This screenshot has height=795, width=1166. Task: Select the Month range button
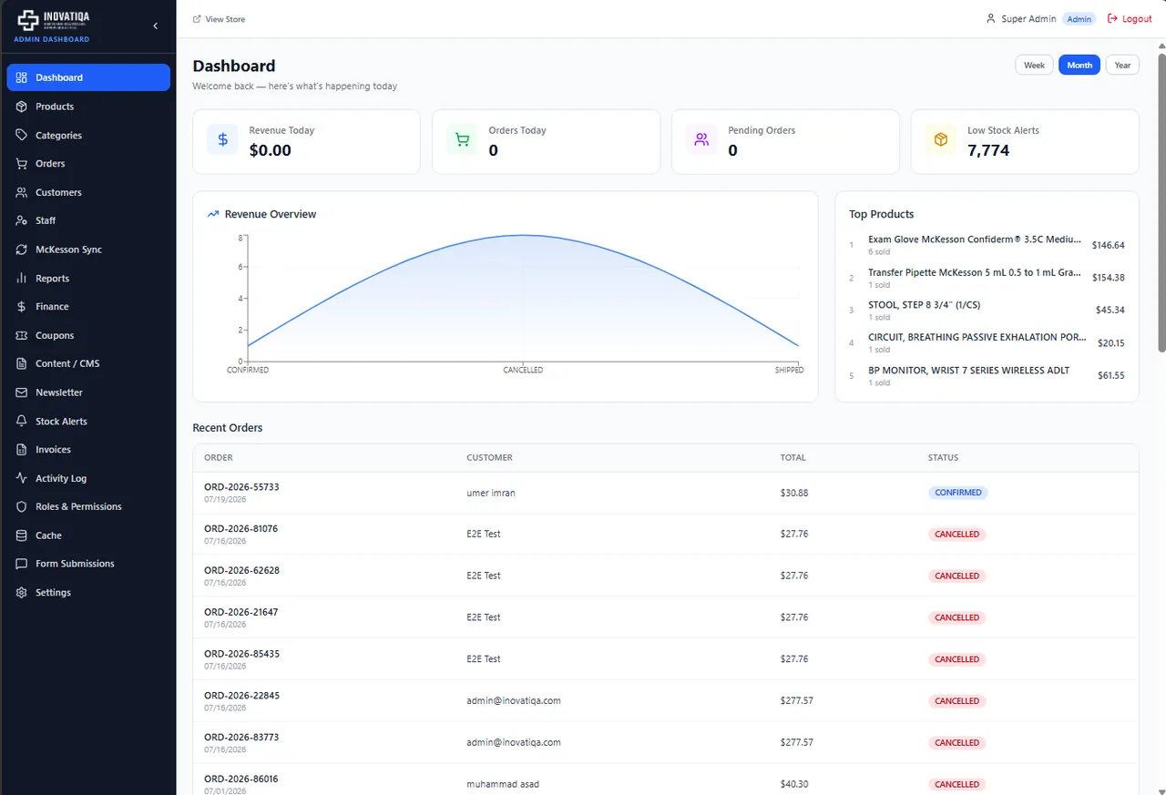pyautogui.click(x=1079, y=65)
